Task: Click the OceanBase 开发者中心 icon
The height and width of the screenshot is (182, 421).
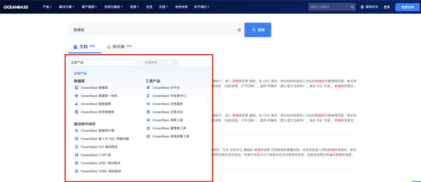Action: (x=148, y=96)
